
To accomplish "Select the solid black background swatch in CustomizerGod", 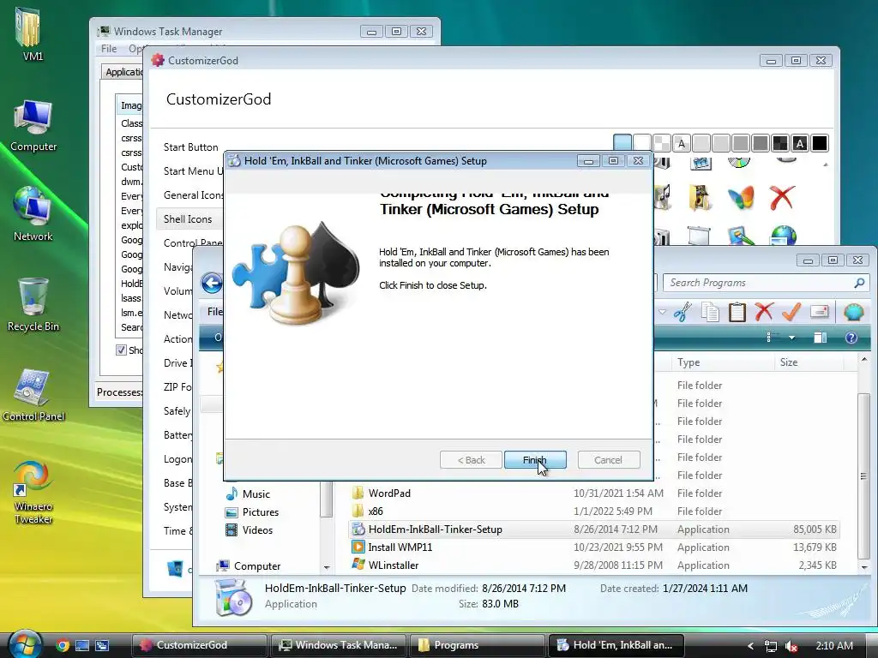I will coord(819,143).
